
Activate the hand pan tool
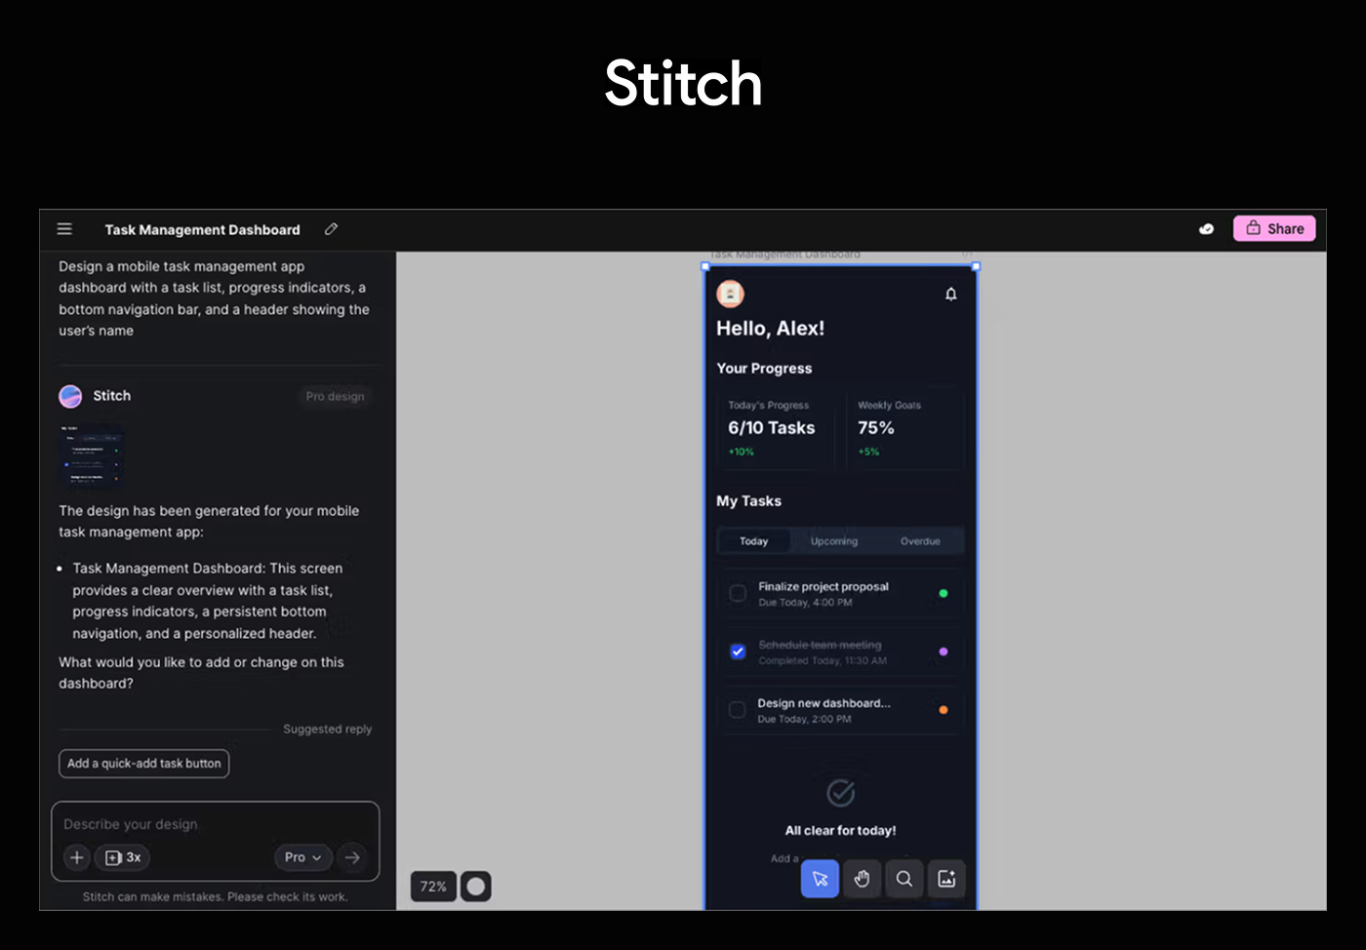coord(862,879)
